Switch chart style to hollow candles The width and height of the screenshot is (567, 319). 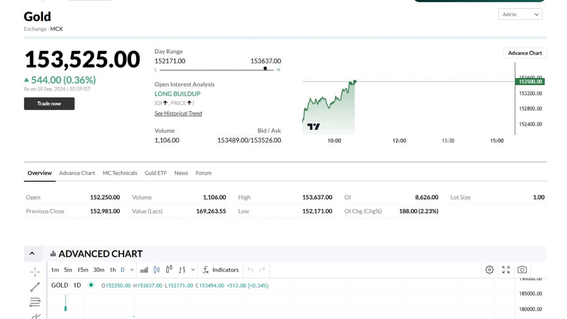169,270
